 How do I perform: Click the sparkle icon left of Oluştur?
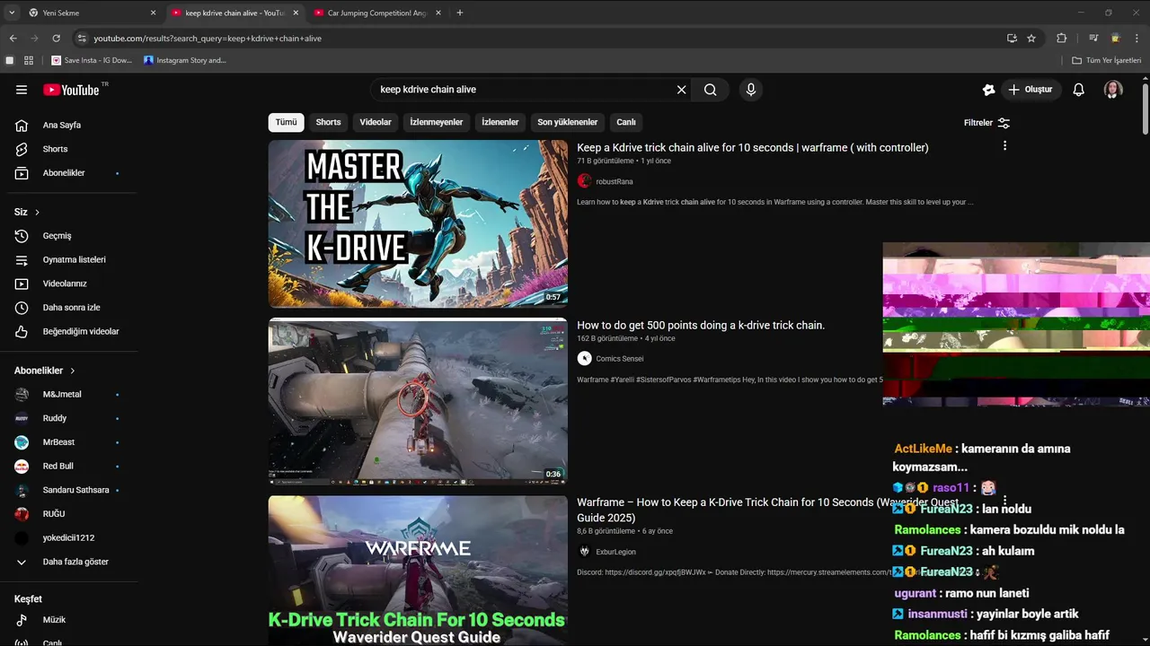point(988,90)
